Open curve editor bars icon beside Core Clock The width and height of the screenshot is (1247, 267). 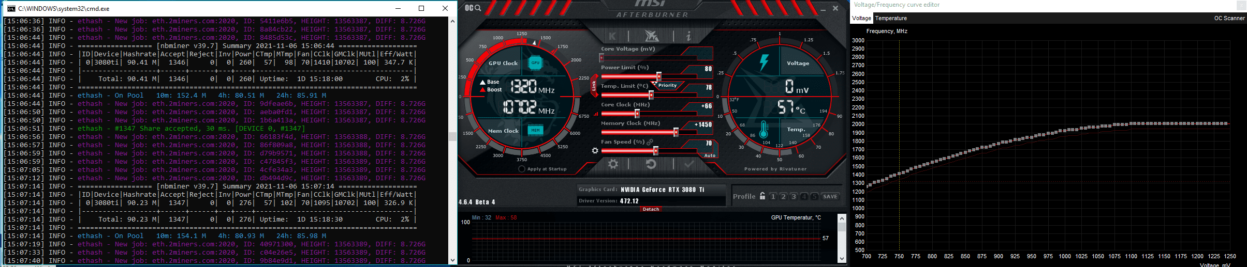point(596,114)
